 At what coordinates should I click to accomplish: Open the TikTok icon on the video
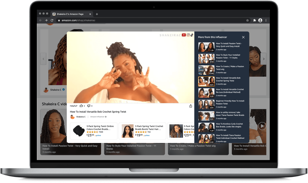point(192,35)
